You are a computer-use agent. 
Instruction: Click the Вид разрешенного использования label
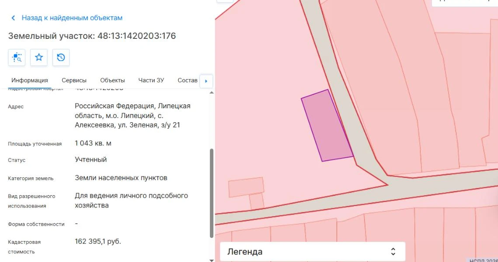coord(31,201)
